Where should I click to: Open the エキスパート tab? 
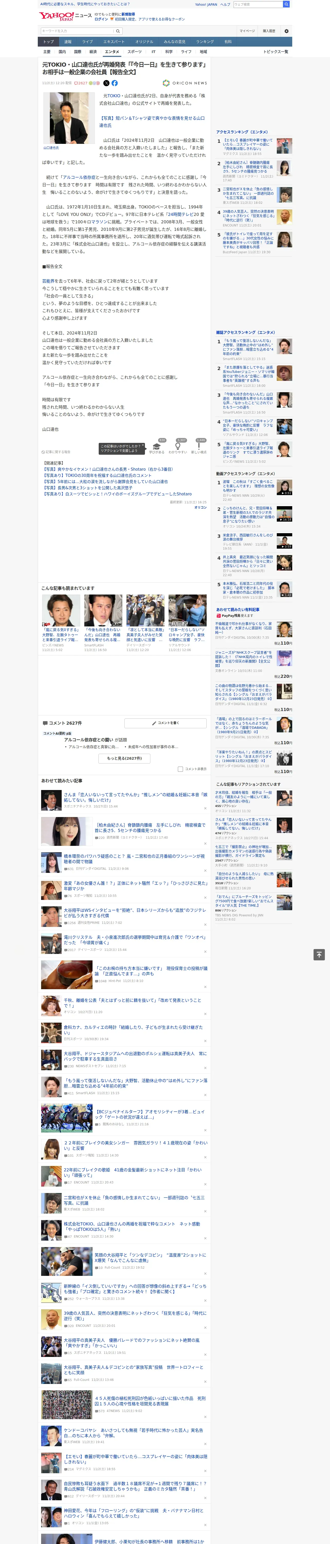114,42
